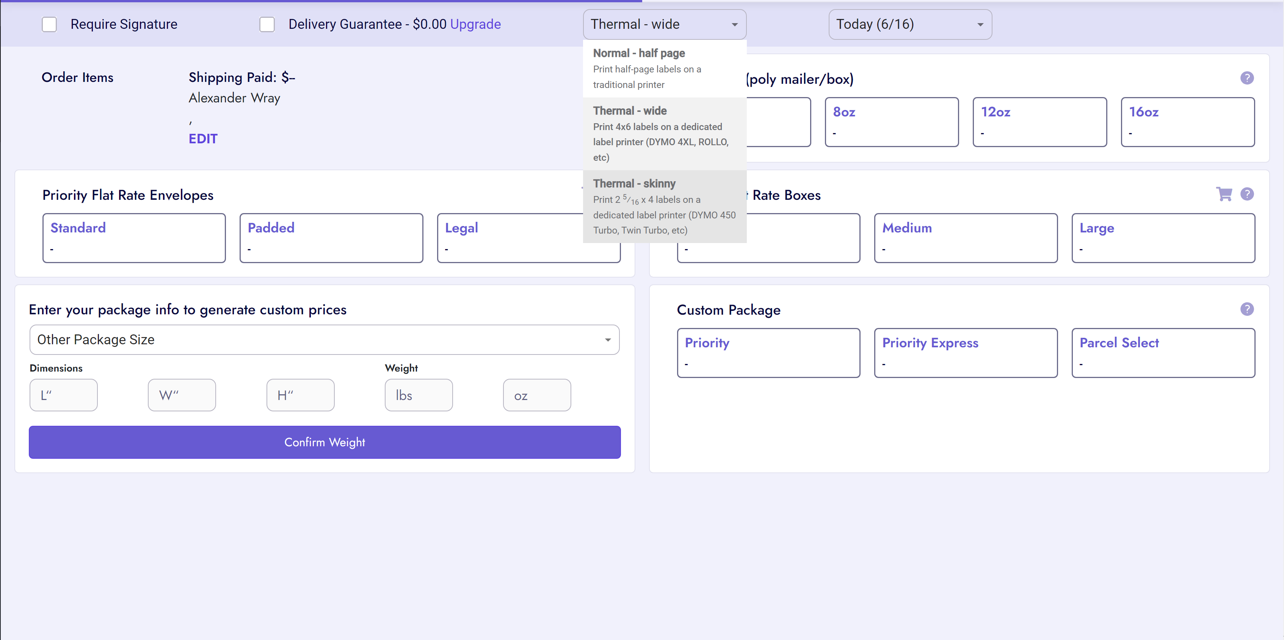
Task: Check the Delivery Guarantee checkbox
Action: [267, 24]
